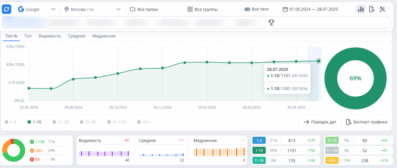
Task: Open the Все папки folder selector
Action: [144, 9]
